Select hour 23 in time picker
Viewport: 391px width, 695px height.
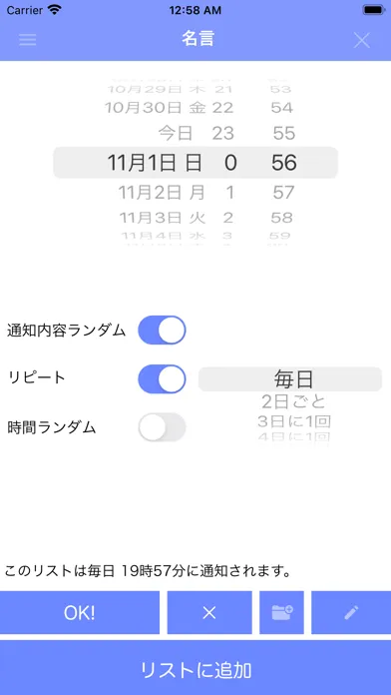222,133
